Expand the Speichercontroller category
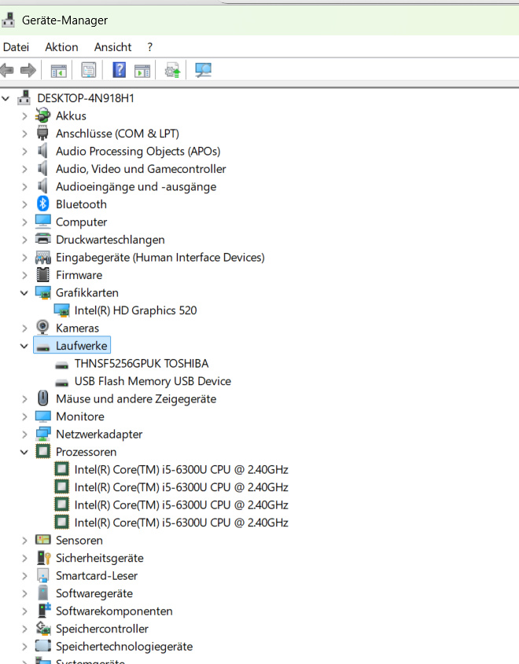This screenshot has height=664, width=519. point(24,629)
